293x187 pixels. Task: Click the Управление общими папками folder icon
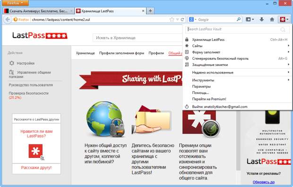click(11, 72)
